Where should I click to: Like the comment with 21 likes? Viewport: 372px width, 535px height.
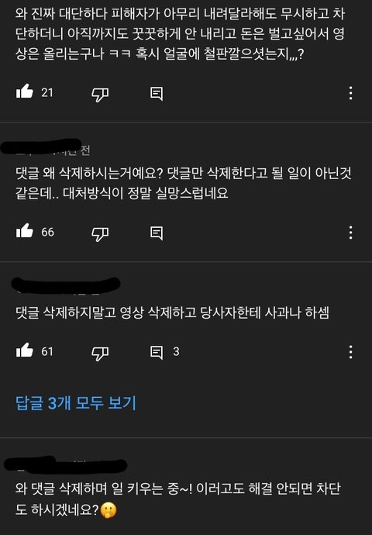(x=25, y=91)
